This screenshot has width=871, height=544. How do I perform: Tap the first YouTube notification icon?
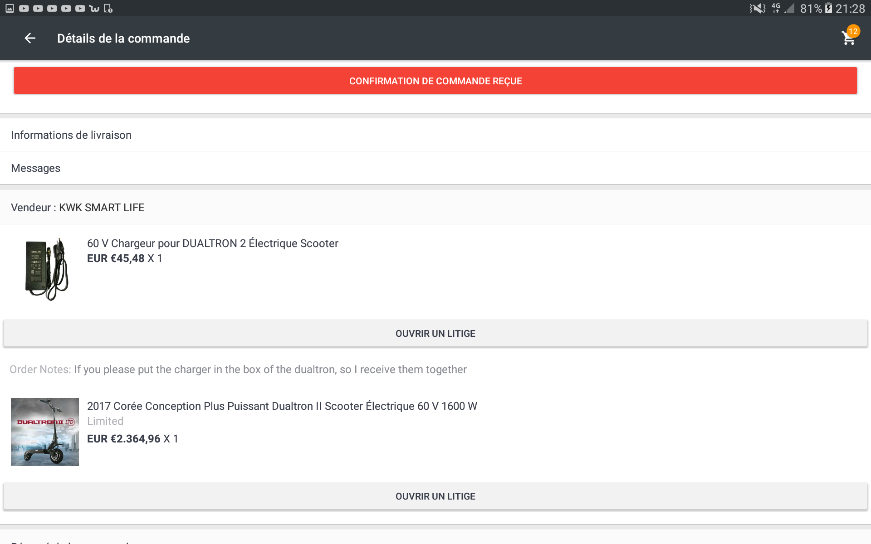(24, 8)
